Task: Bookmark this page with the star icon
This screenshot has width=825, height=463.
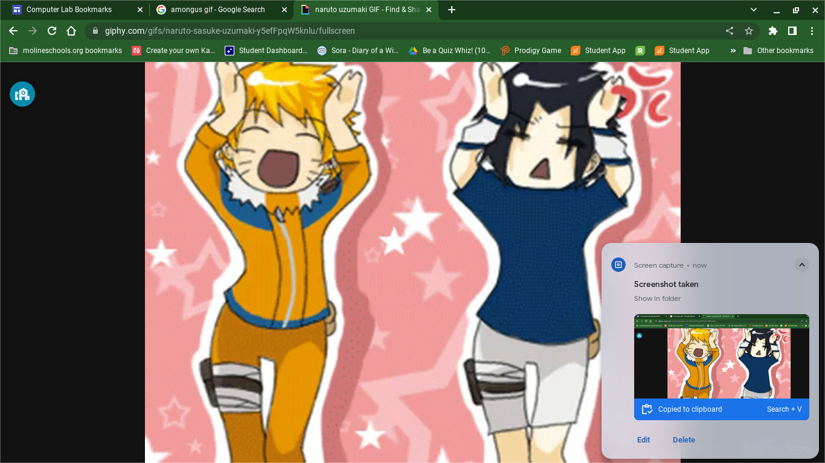Action: click(x=749, y=31)
